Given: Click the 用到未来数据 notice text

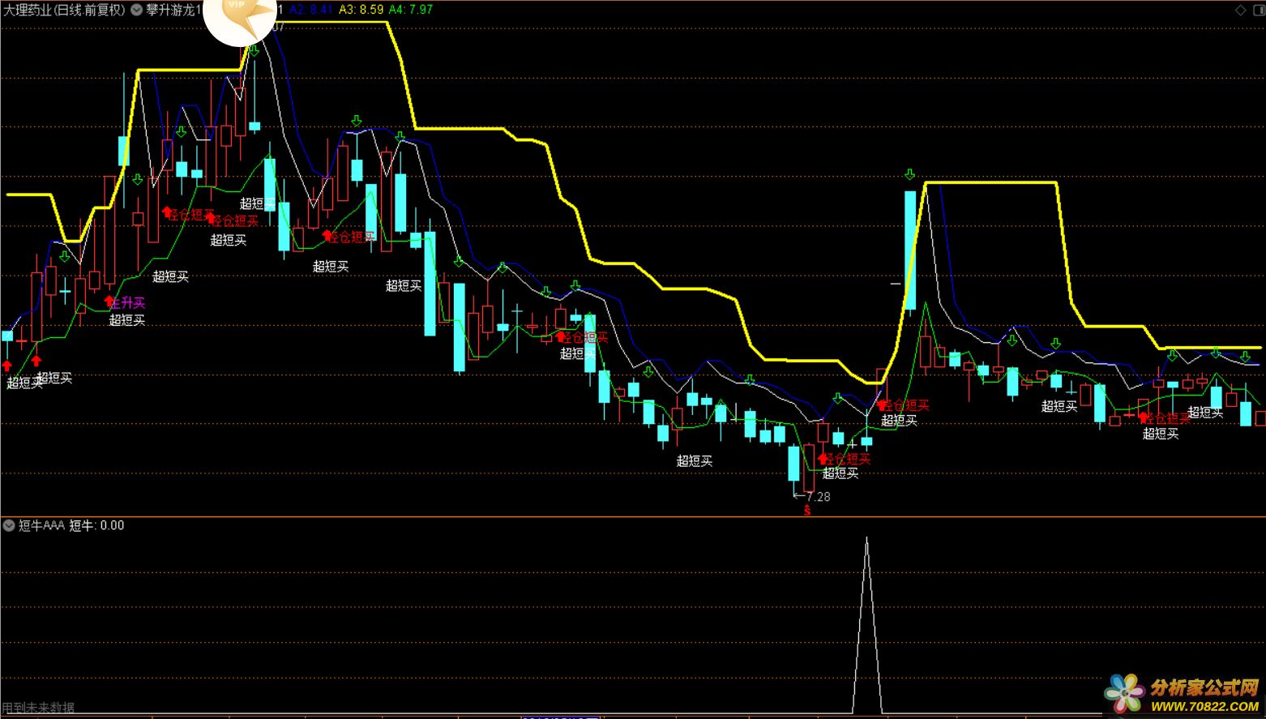Looking at the screenshot, I should click(38, 708).
